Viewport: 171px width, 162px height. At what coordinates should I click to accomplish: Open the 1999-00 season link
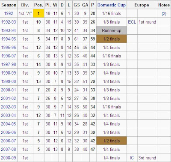click(x=9, y=81)
